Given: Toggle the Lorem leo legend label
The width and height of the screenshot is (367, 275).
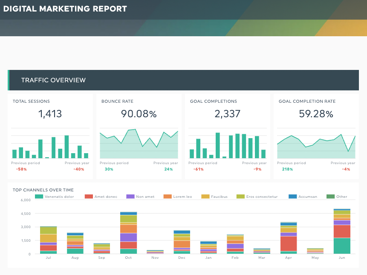Looking at the screenshot, I should click(182, 197).
